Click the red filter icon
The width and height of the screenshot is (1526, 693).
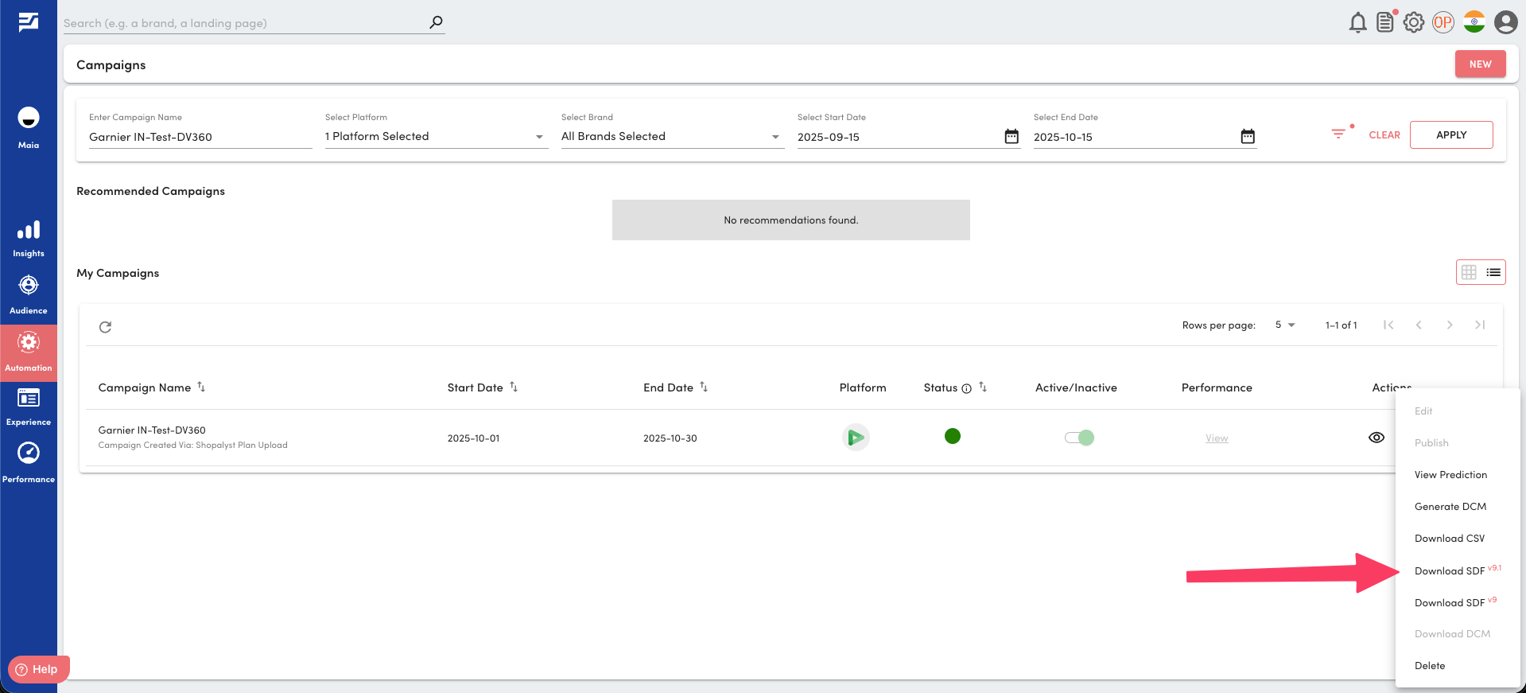(x=1339, y=134)
